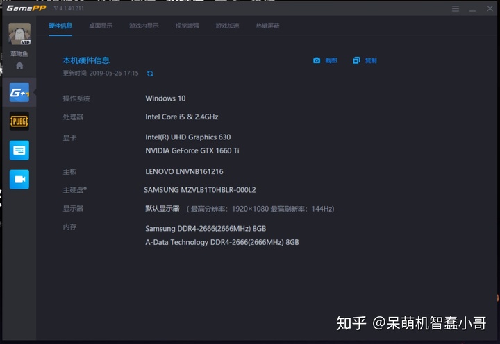The image size is (500, 344).
Task: Open the video camera recording sidebar icon
Action: click(19, 180)
